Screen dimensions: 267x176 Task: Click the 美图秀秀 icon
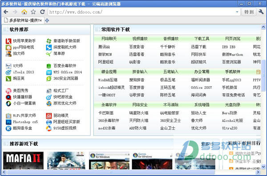click(x=8, y=91)
